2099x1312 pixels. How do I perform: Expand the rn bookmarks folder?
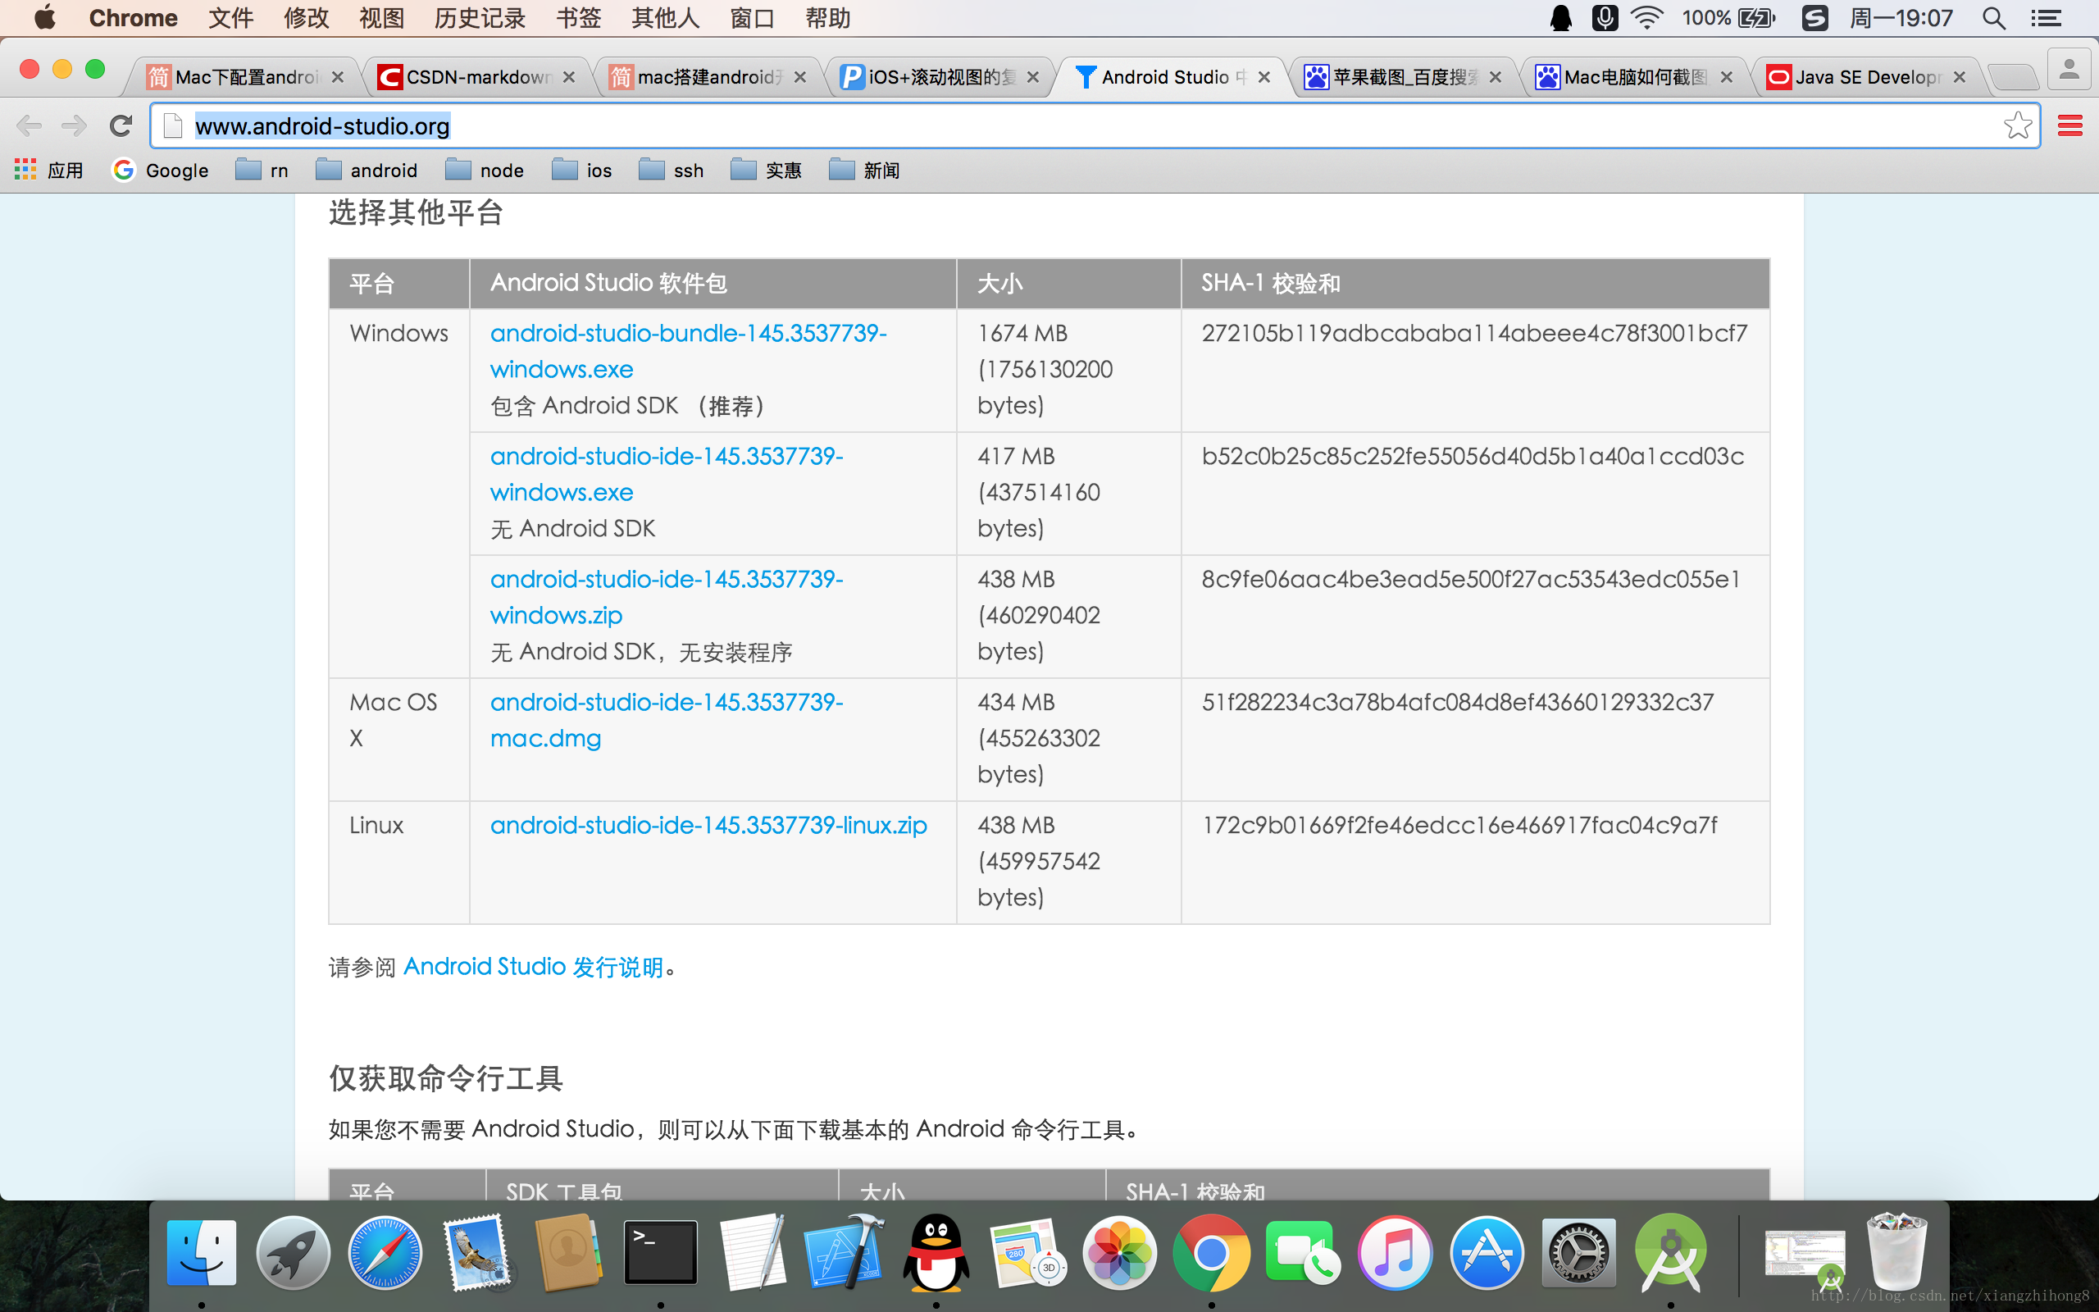(262, 170)
